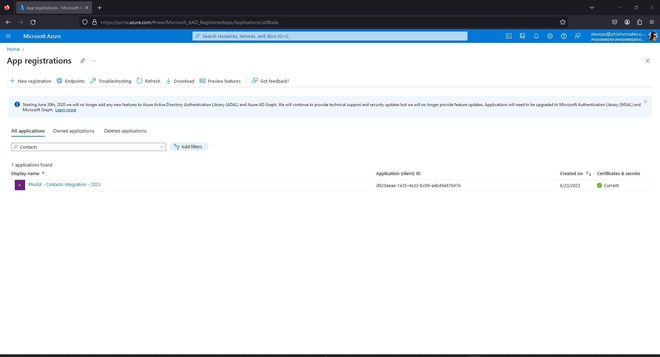Go forward in browser history
The image size is (660, 357).
[21, 22]
